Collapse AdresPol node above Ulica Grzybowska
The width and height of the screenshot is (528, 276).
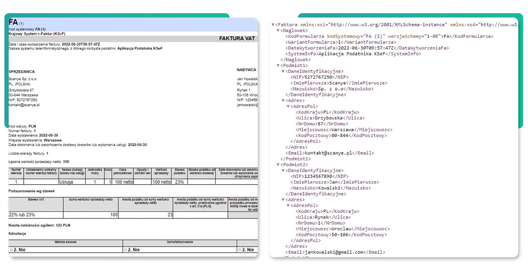(x=288, y=106)
